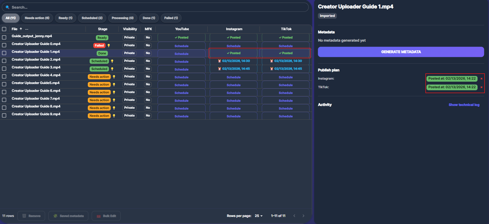Click the lightbulb icon for Creator Uploader Guide 2.mp4
Viewport: 489px width, 224px height.
click(112, 61)
